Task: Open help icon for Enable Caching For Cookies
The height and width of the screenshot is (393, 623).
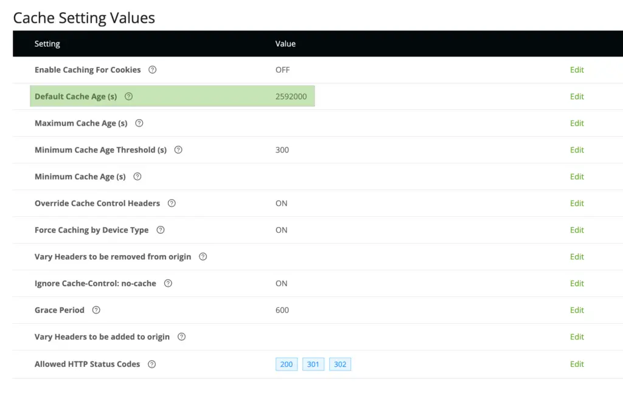Action: (x=152, y=70)
